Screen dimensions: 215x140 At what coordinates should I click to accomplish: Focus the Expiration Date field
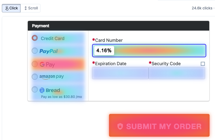pos(120,73)
